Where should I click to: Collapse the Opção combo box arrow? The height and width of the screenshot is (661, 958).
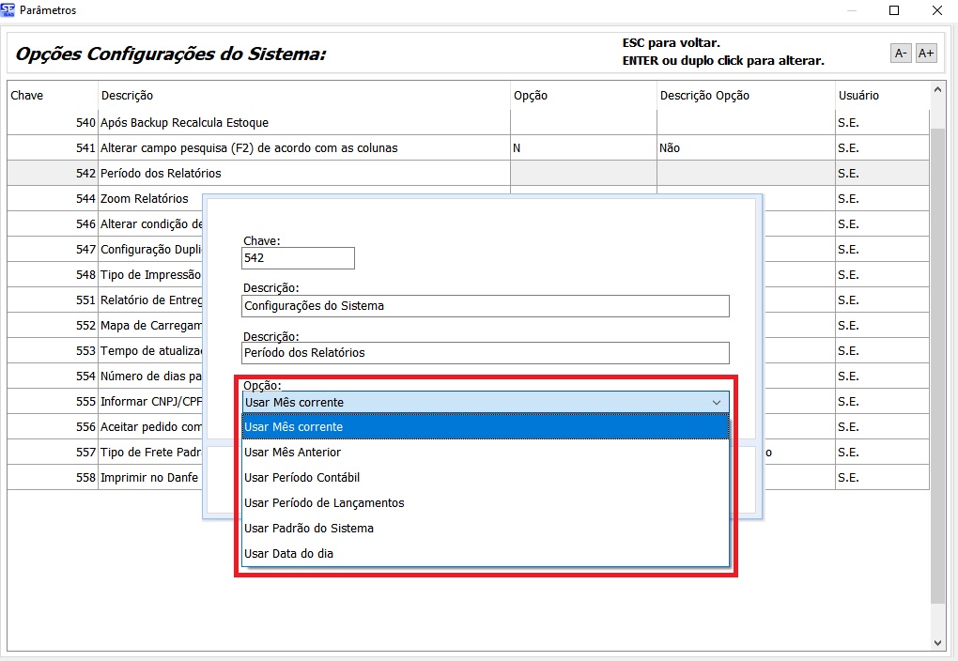[718, 403]
